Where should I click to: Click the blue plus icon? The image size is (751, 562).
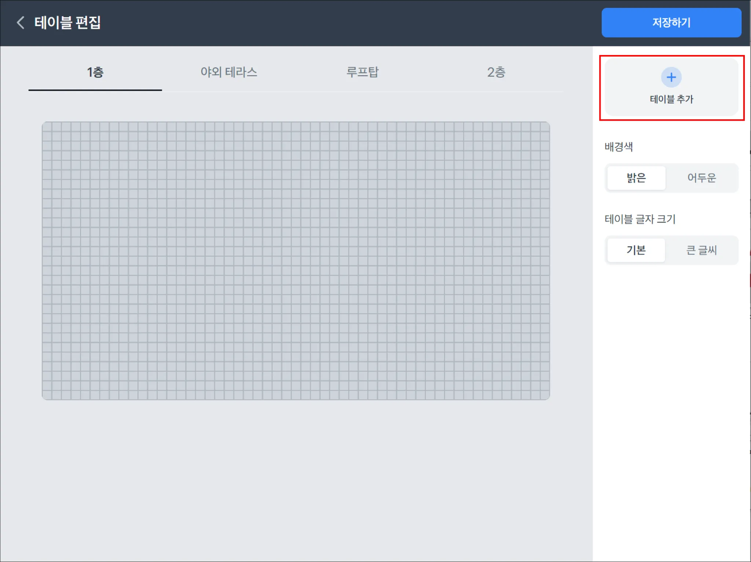click(671, 77)
